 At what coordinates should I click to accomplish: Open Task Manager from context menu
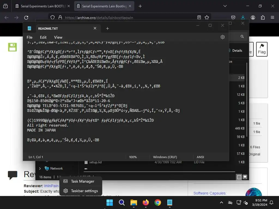coord(81,181)
